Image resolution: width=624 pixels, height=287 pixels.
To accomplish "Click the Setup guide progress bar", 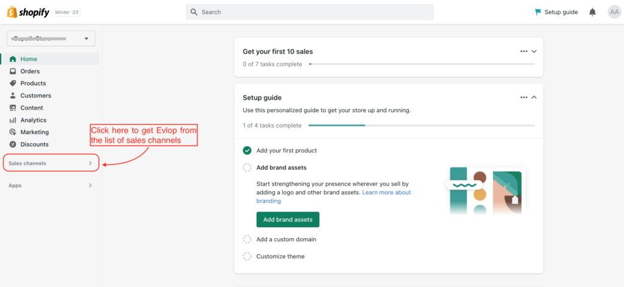I will (x=422, y=126).
